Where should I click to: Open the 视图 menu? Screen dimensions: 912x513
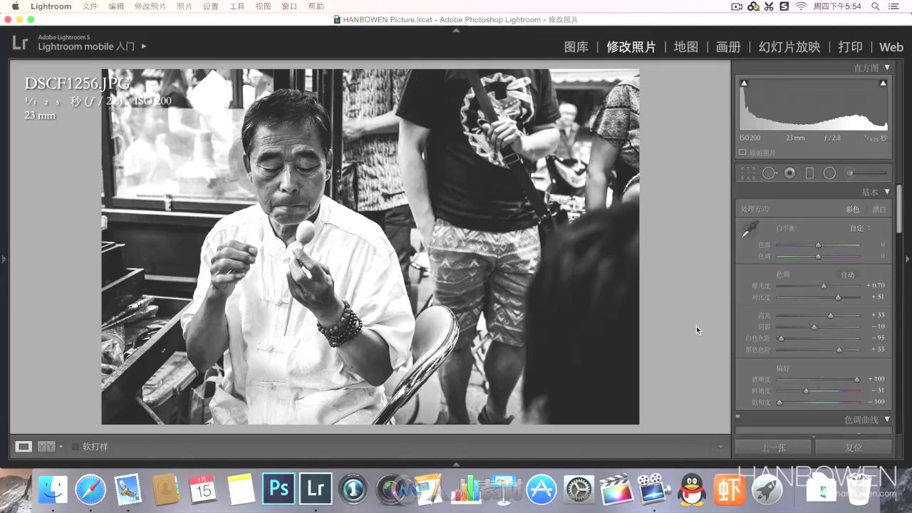click(x=263, y=6)
